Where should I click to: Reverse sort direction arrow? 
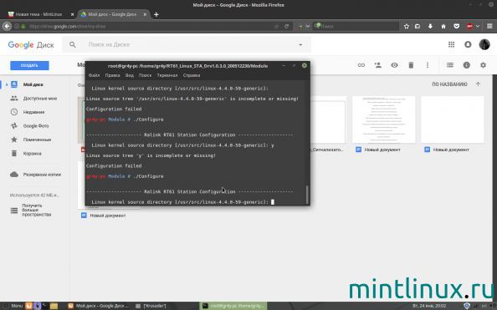coord(478,84)
